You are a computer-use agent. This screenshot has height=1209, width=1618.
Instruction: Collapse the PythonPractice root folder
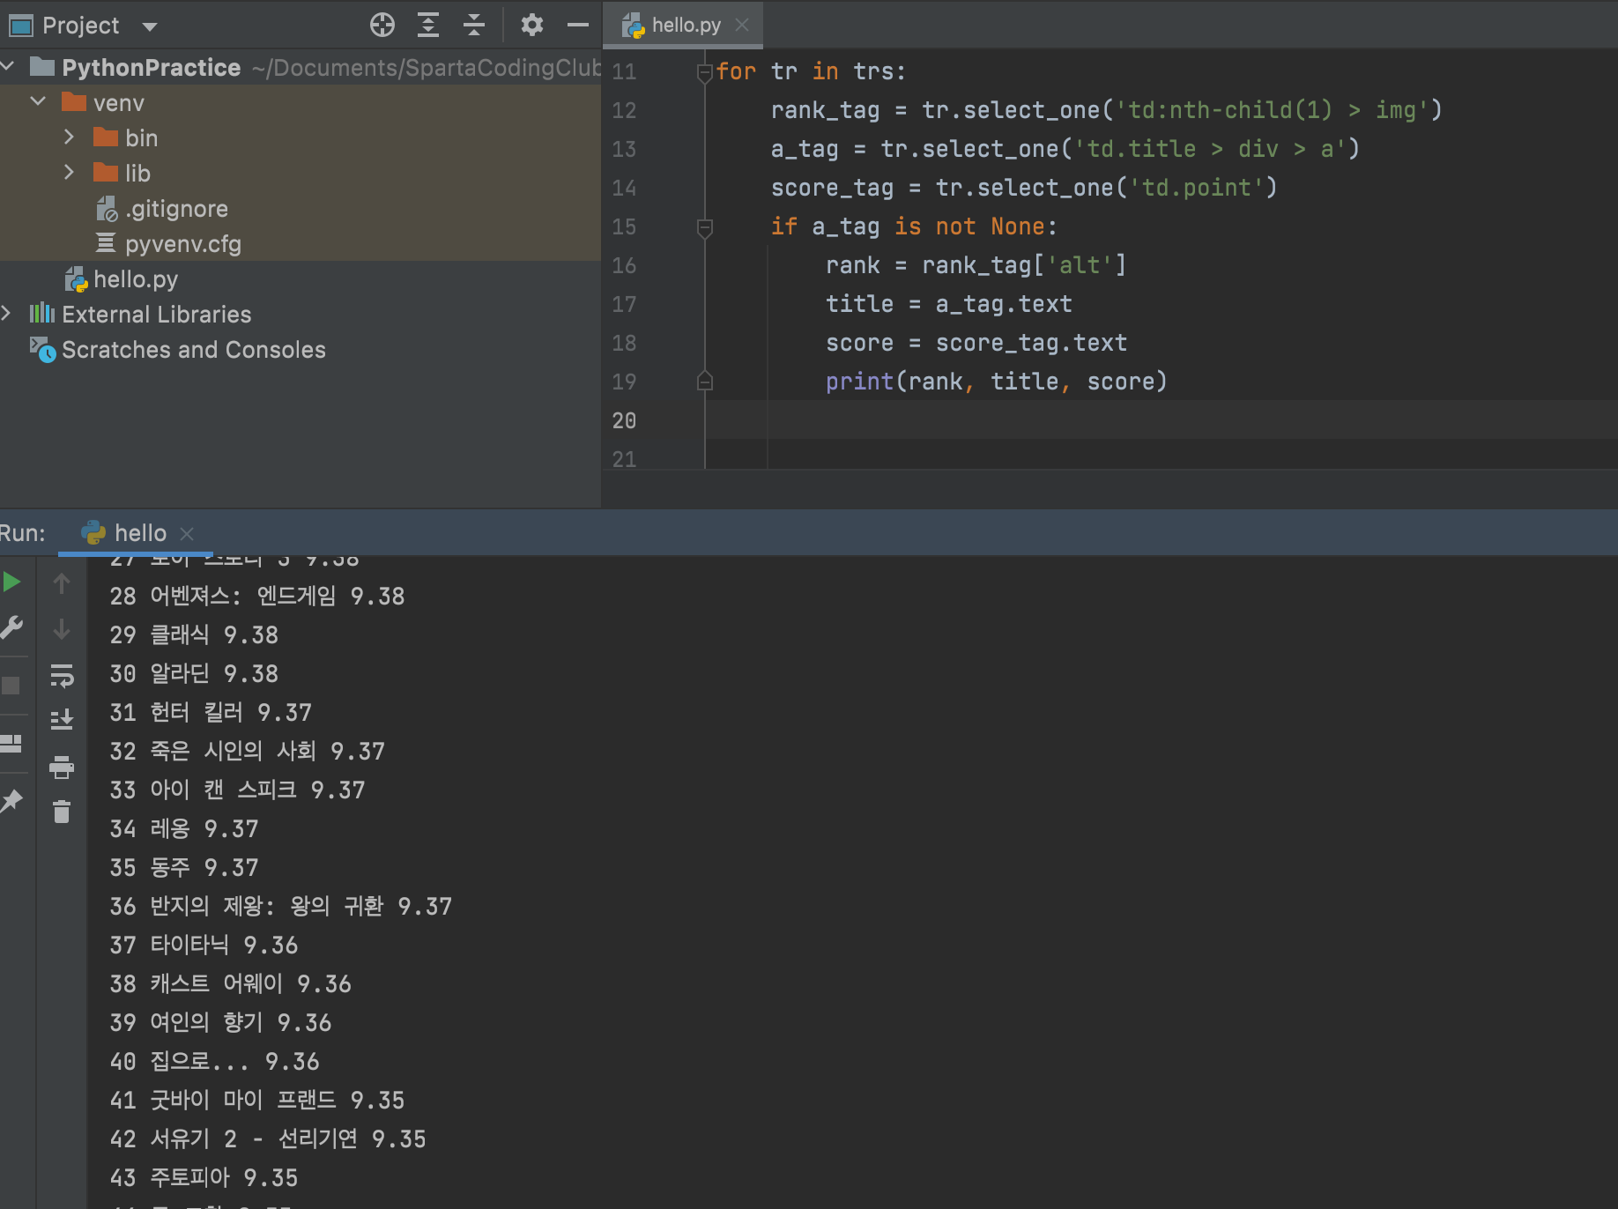[x=9, y=67]
